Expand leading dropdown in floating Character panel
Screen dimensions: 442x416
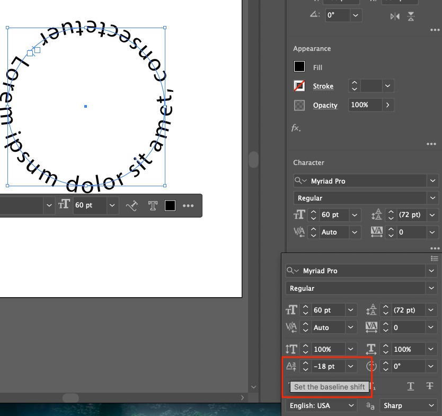pyautogui.click(x=431, y=310)
